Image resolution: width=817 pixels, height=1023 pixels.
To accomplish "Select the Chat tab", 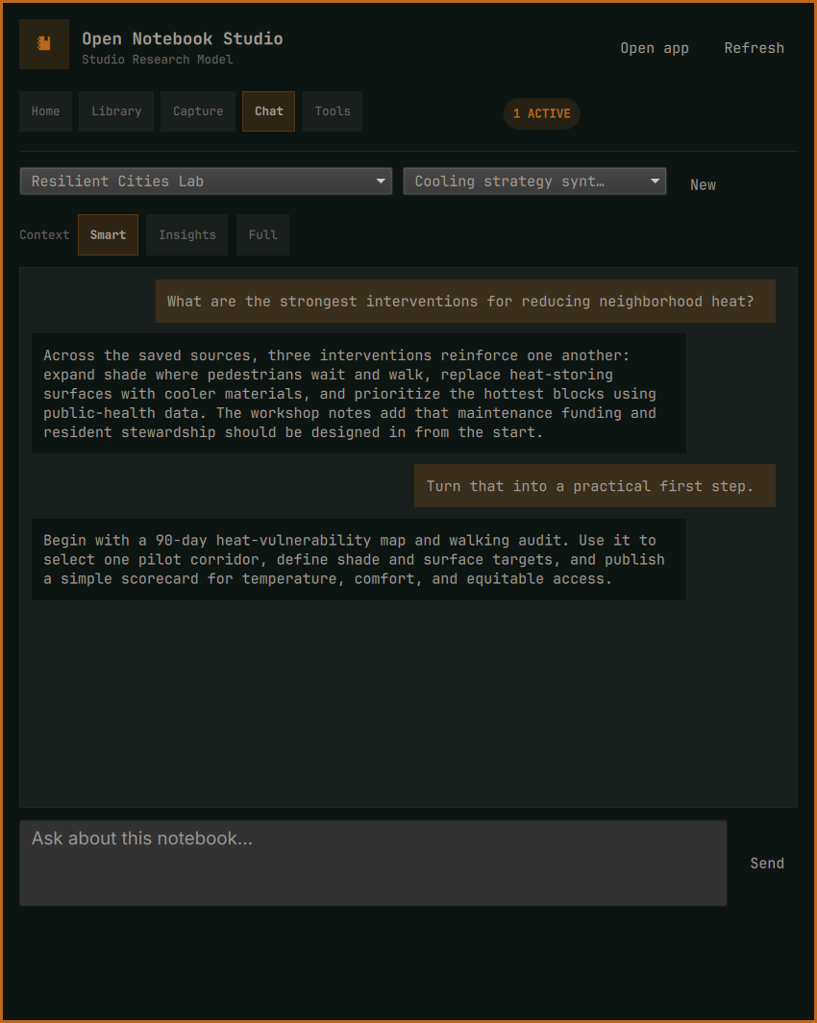I will 268,111.
